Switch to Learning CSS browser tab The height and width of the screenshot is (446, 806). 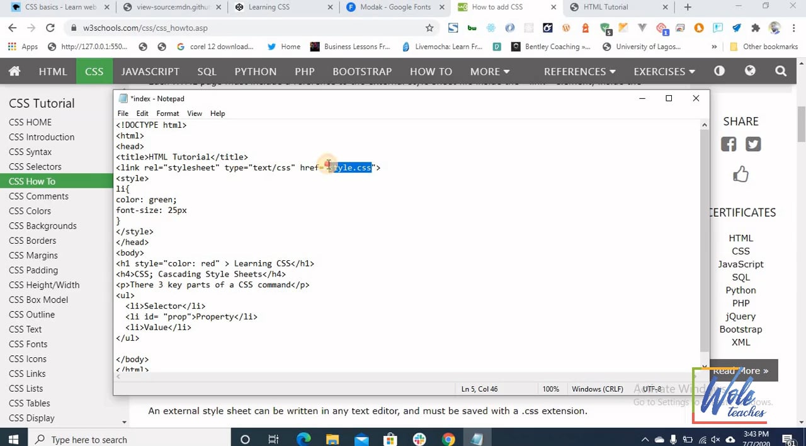pos(285,8)
